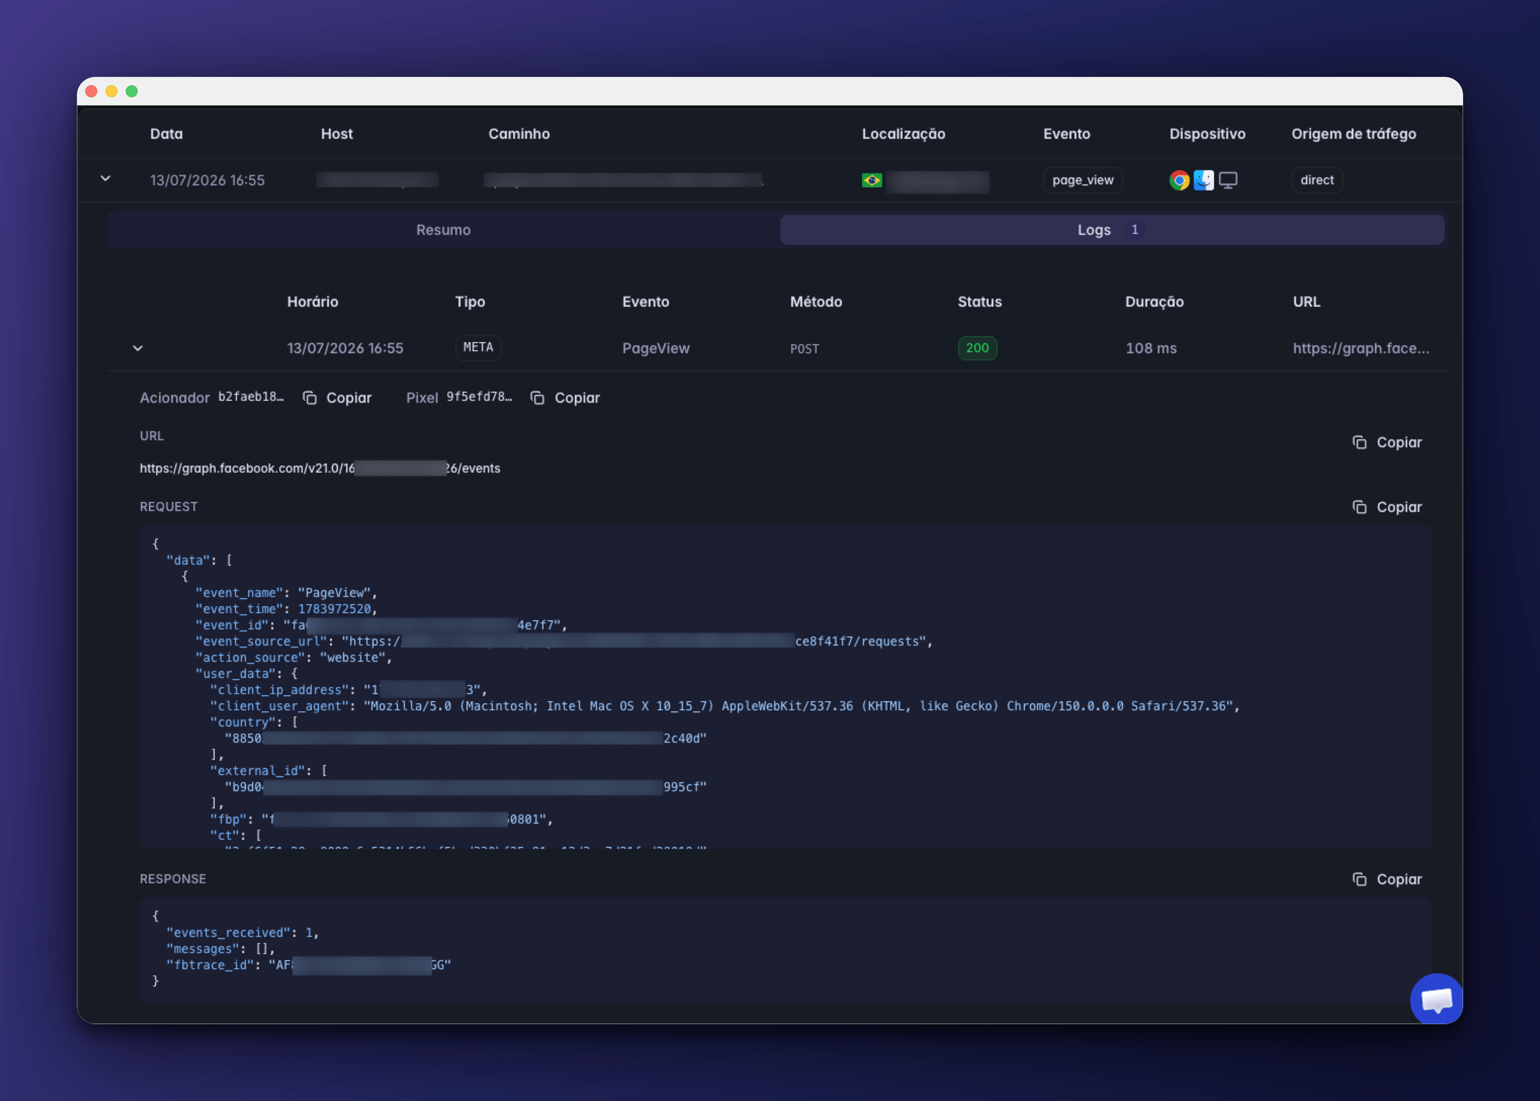Click the Dispositivo column header
This screenshot has width=1540, height=1101.
[x=1207, y=134]
